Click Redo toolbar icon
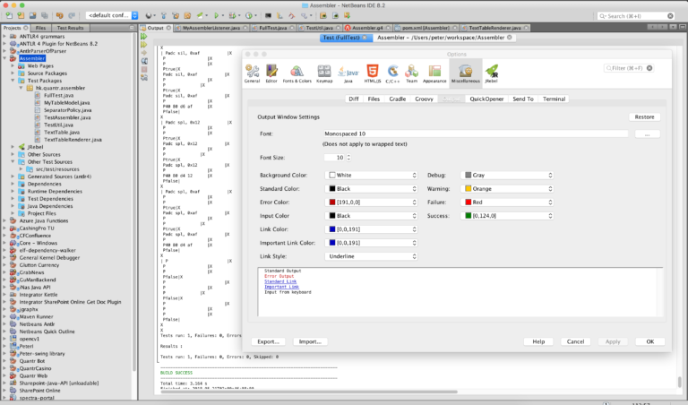 click(72, 15)
